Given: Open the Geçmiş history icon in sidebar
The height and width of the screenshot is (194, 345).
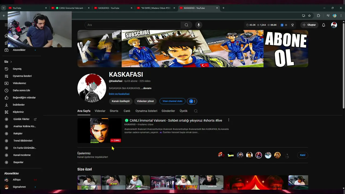Looking at the screenshot, I should tap(6, 69).
